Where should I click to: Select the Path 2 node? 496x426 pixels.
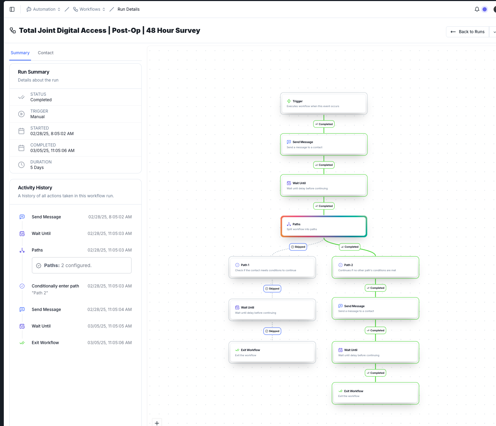tap(375, 267)
